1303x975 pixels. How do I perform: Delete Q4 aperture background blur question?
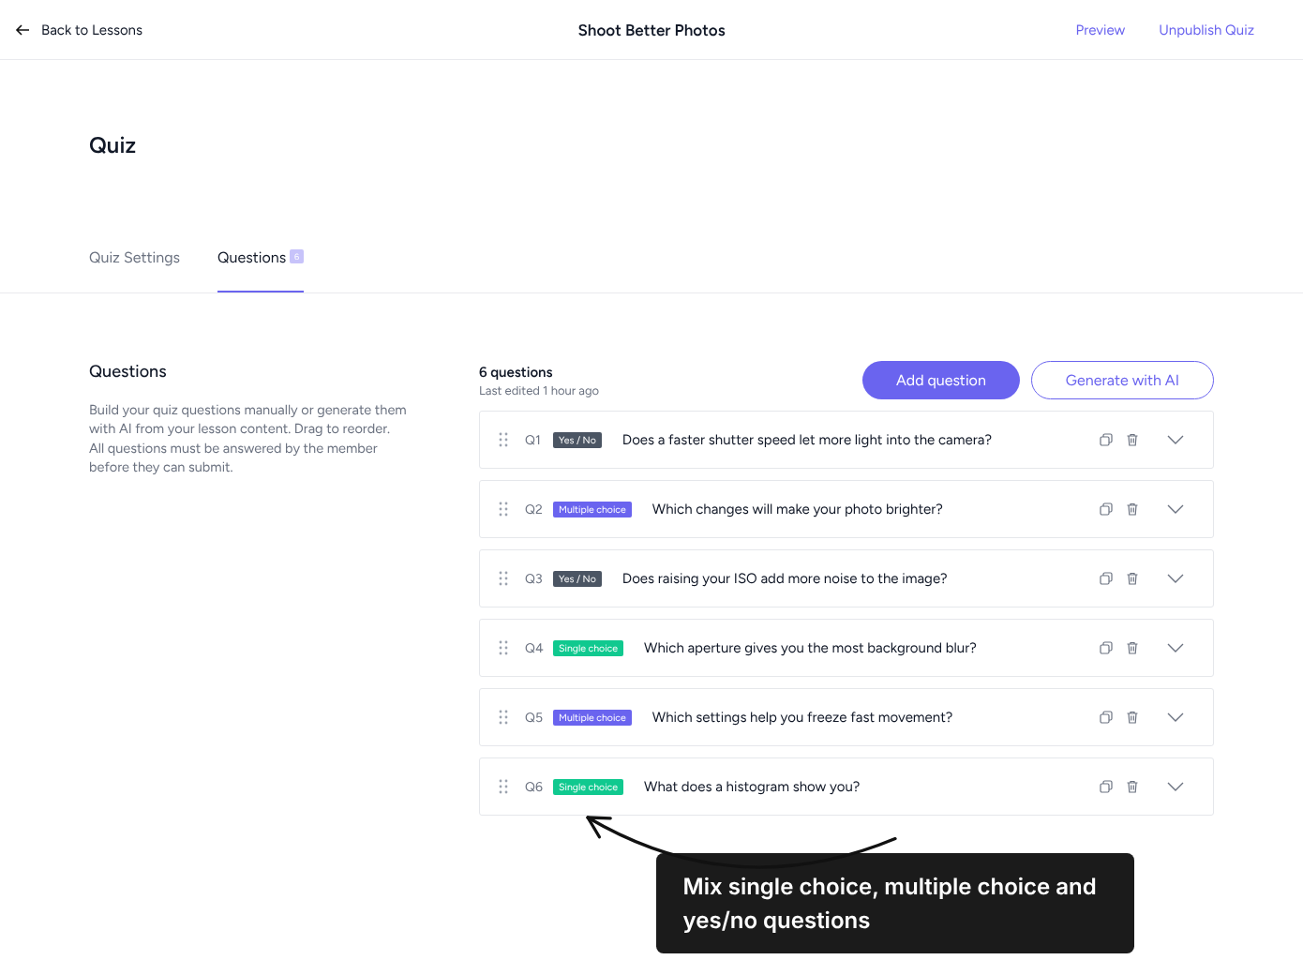(1132, 648)
